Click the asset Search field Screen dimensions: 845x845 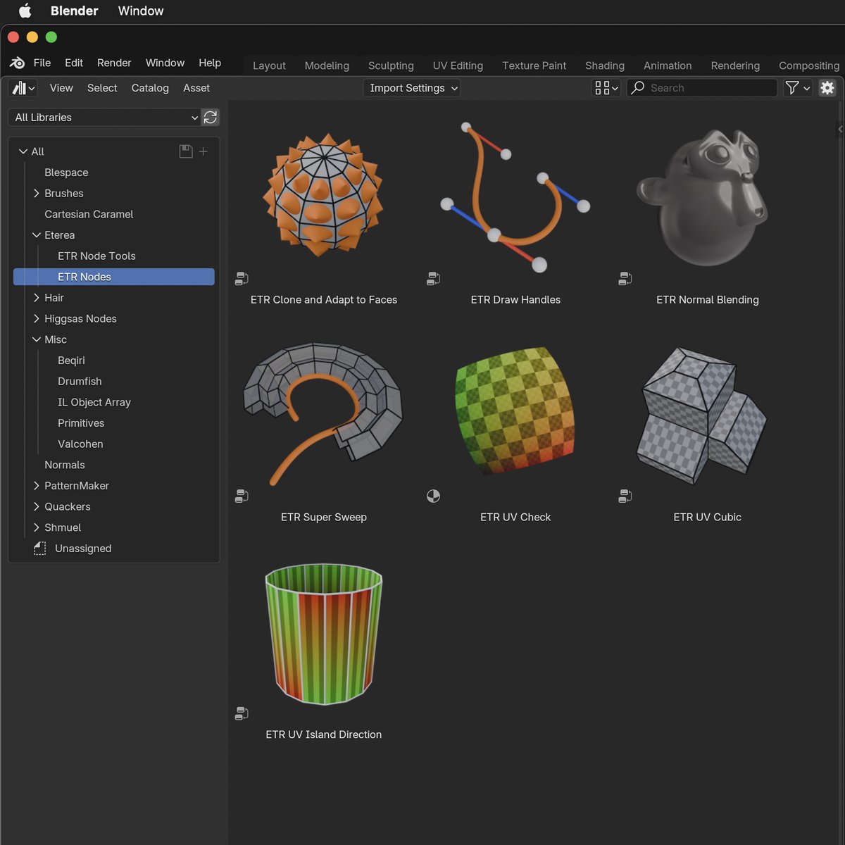click(x=702, y=88)
